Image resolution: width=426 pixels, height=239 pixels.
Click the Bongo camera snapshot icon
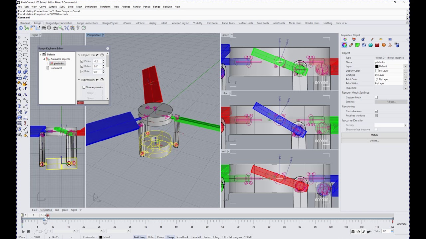pos(55,28)
